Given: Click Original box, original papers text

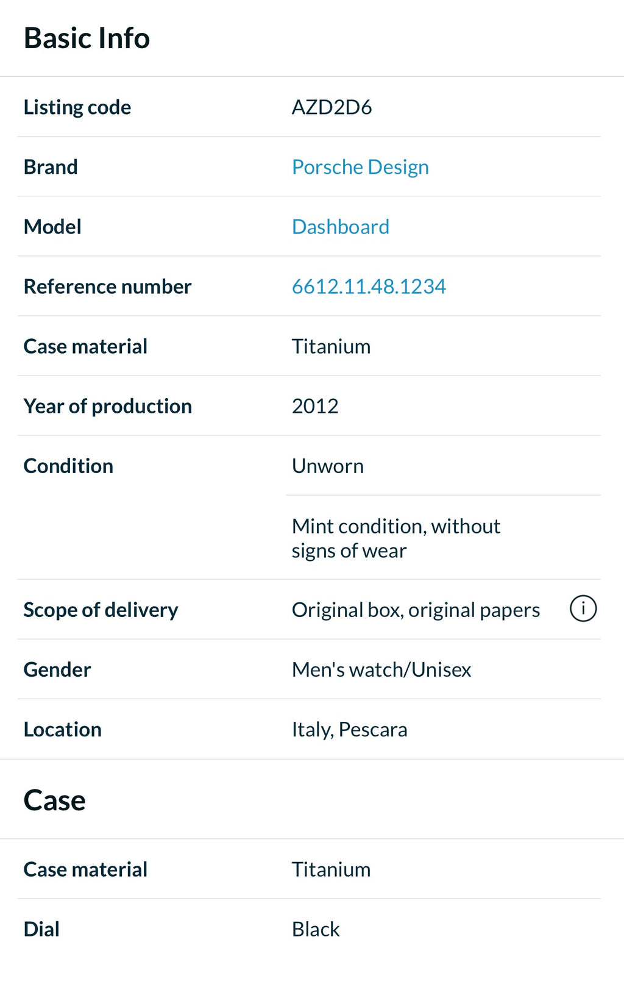Looking at the screenshot, I should point(416,610).
